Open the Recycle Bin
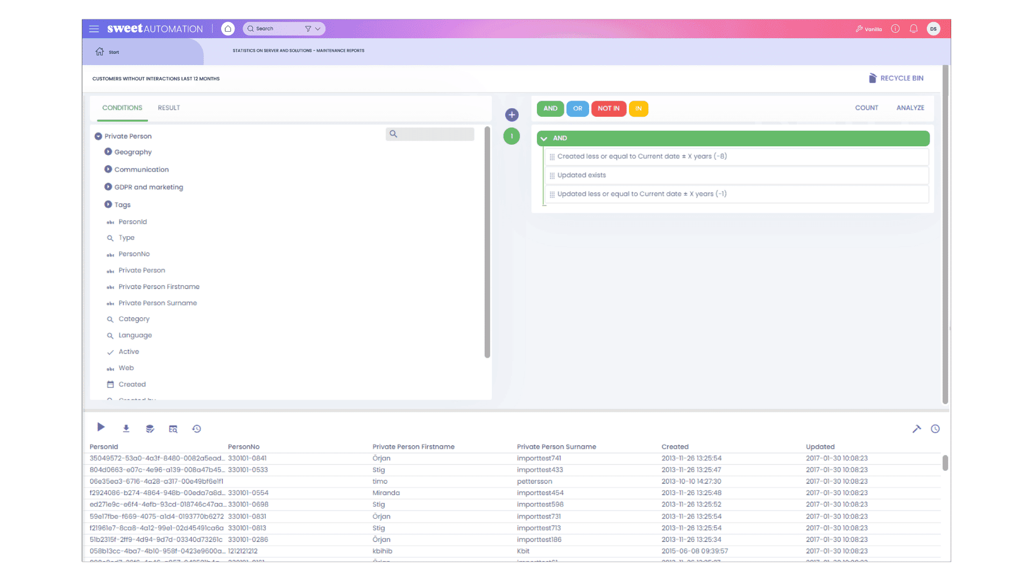Viewport: 1033px width, 581px height. pyautogui.click(x=896, y=78)
